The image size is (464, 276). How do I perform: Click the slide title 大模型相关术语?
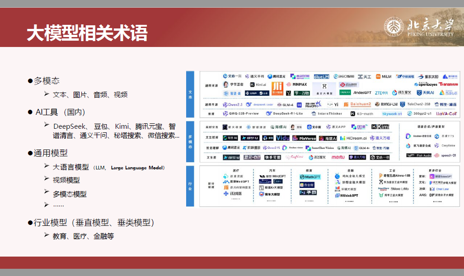click(x=87, y=33)
